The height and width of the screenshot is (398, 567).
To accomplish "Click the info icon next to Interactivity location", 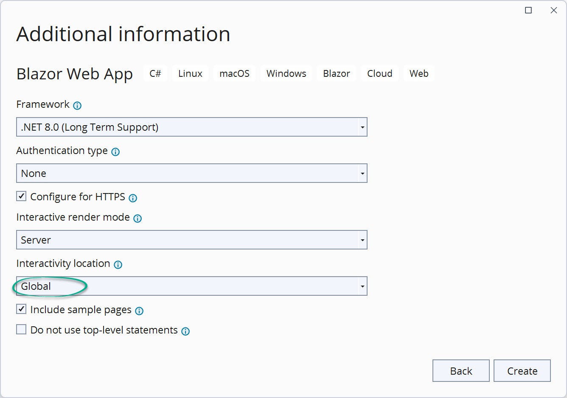I will pyautogui.click(x=118, y=265).
